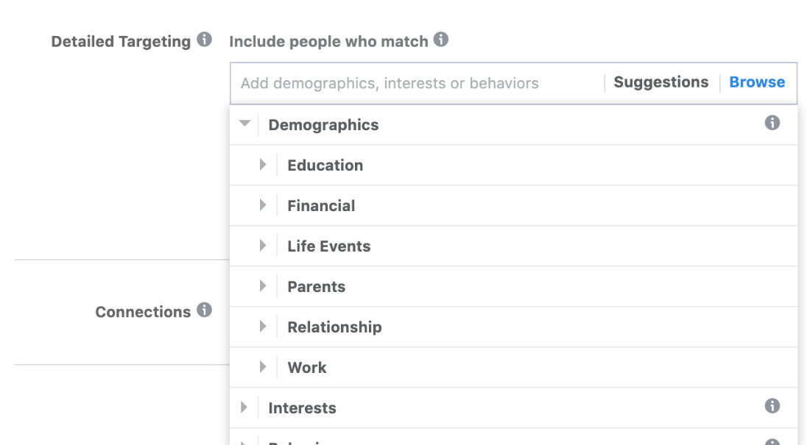Click info icon in the Interests row
Viewport: 810px width, 445px height.
click(x=772, y=406)
